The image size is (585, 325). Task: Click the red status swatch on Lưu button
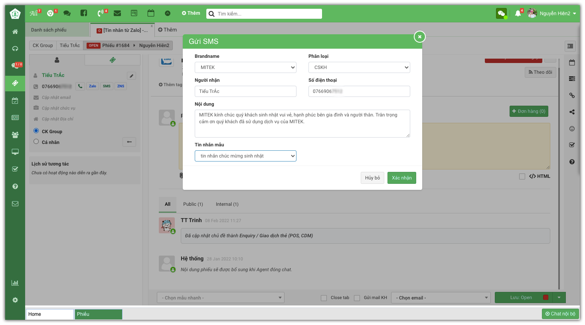(x=545, y=297)
